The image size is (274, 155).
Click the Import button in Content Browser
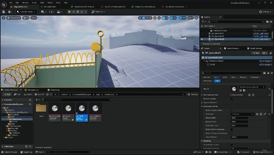28,94
